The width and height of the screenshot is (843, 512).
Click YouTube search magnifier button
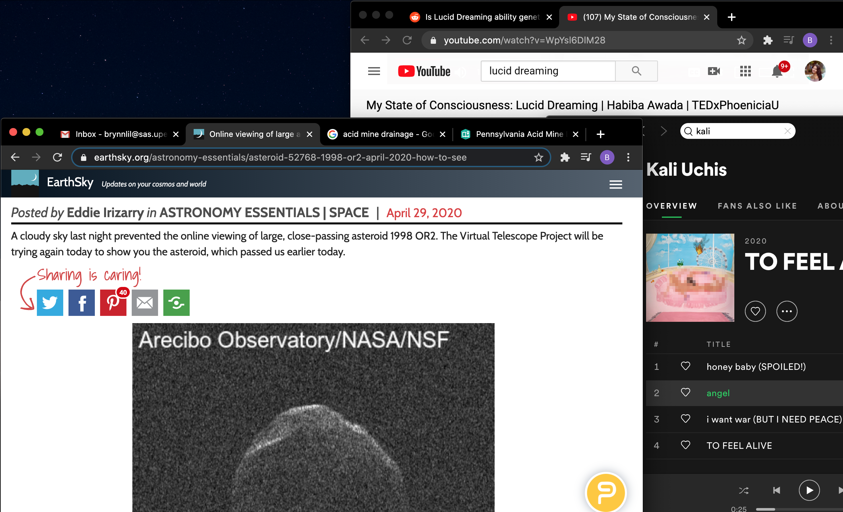pyautogui.click(x=636, y=71)
